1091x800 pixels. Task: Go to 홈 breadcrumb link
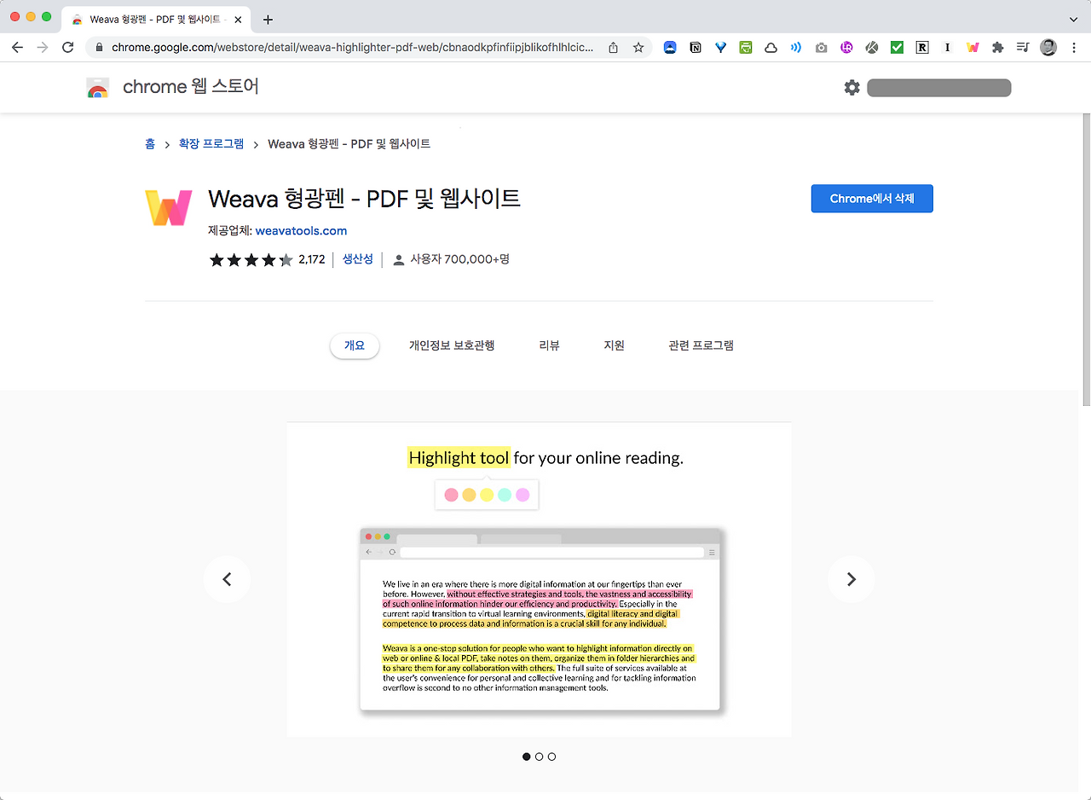point(150,144)
